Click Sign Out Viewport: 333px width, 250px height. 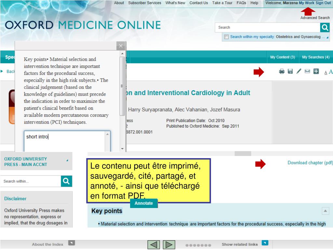point(323,3)
